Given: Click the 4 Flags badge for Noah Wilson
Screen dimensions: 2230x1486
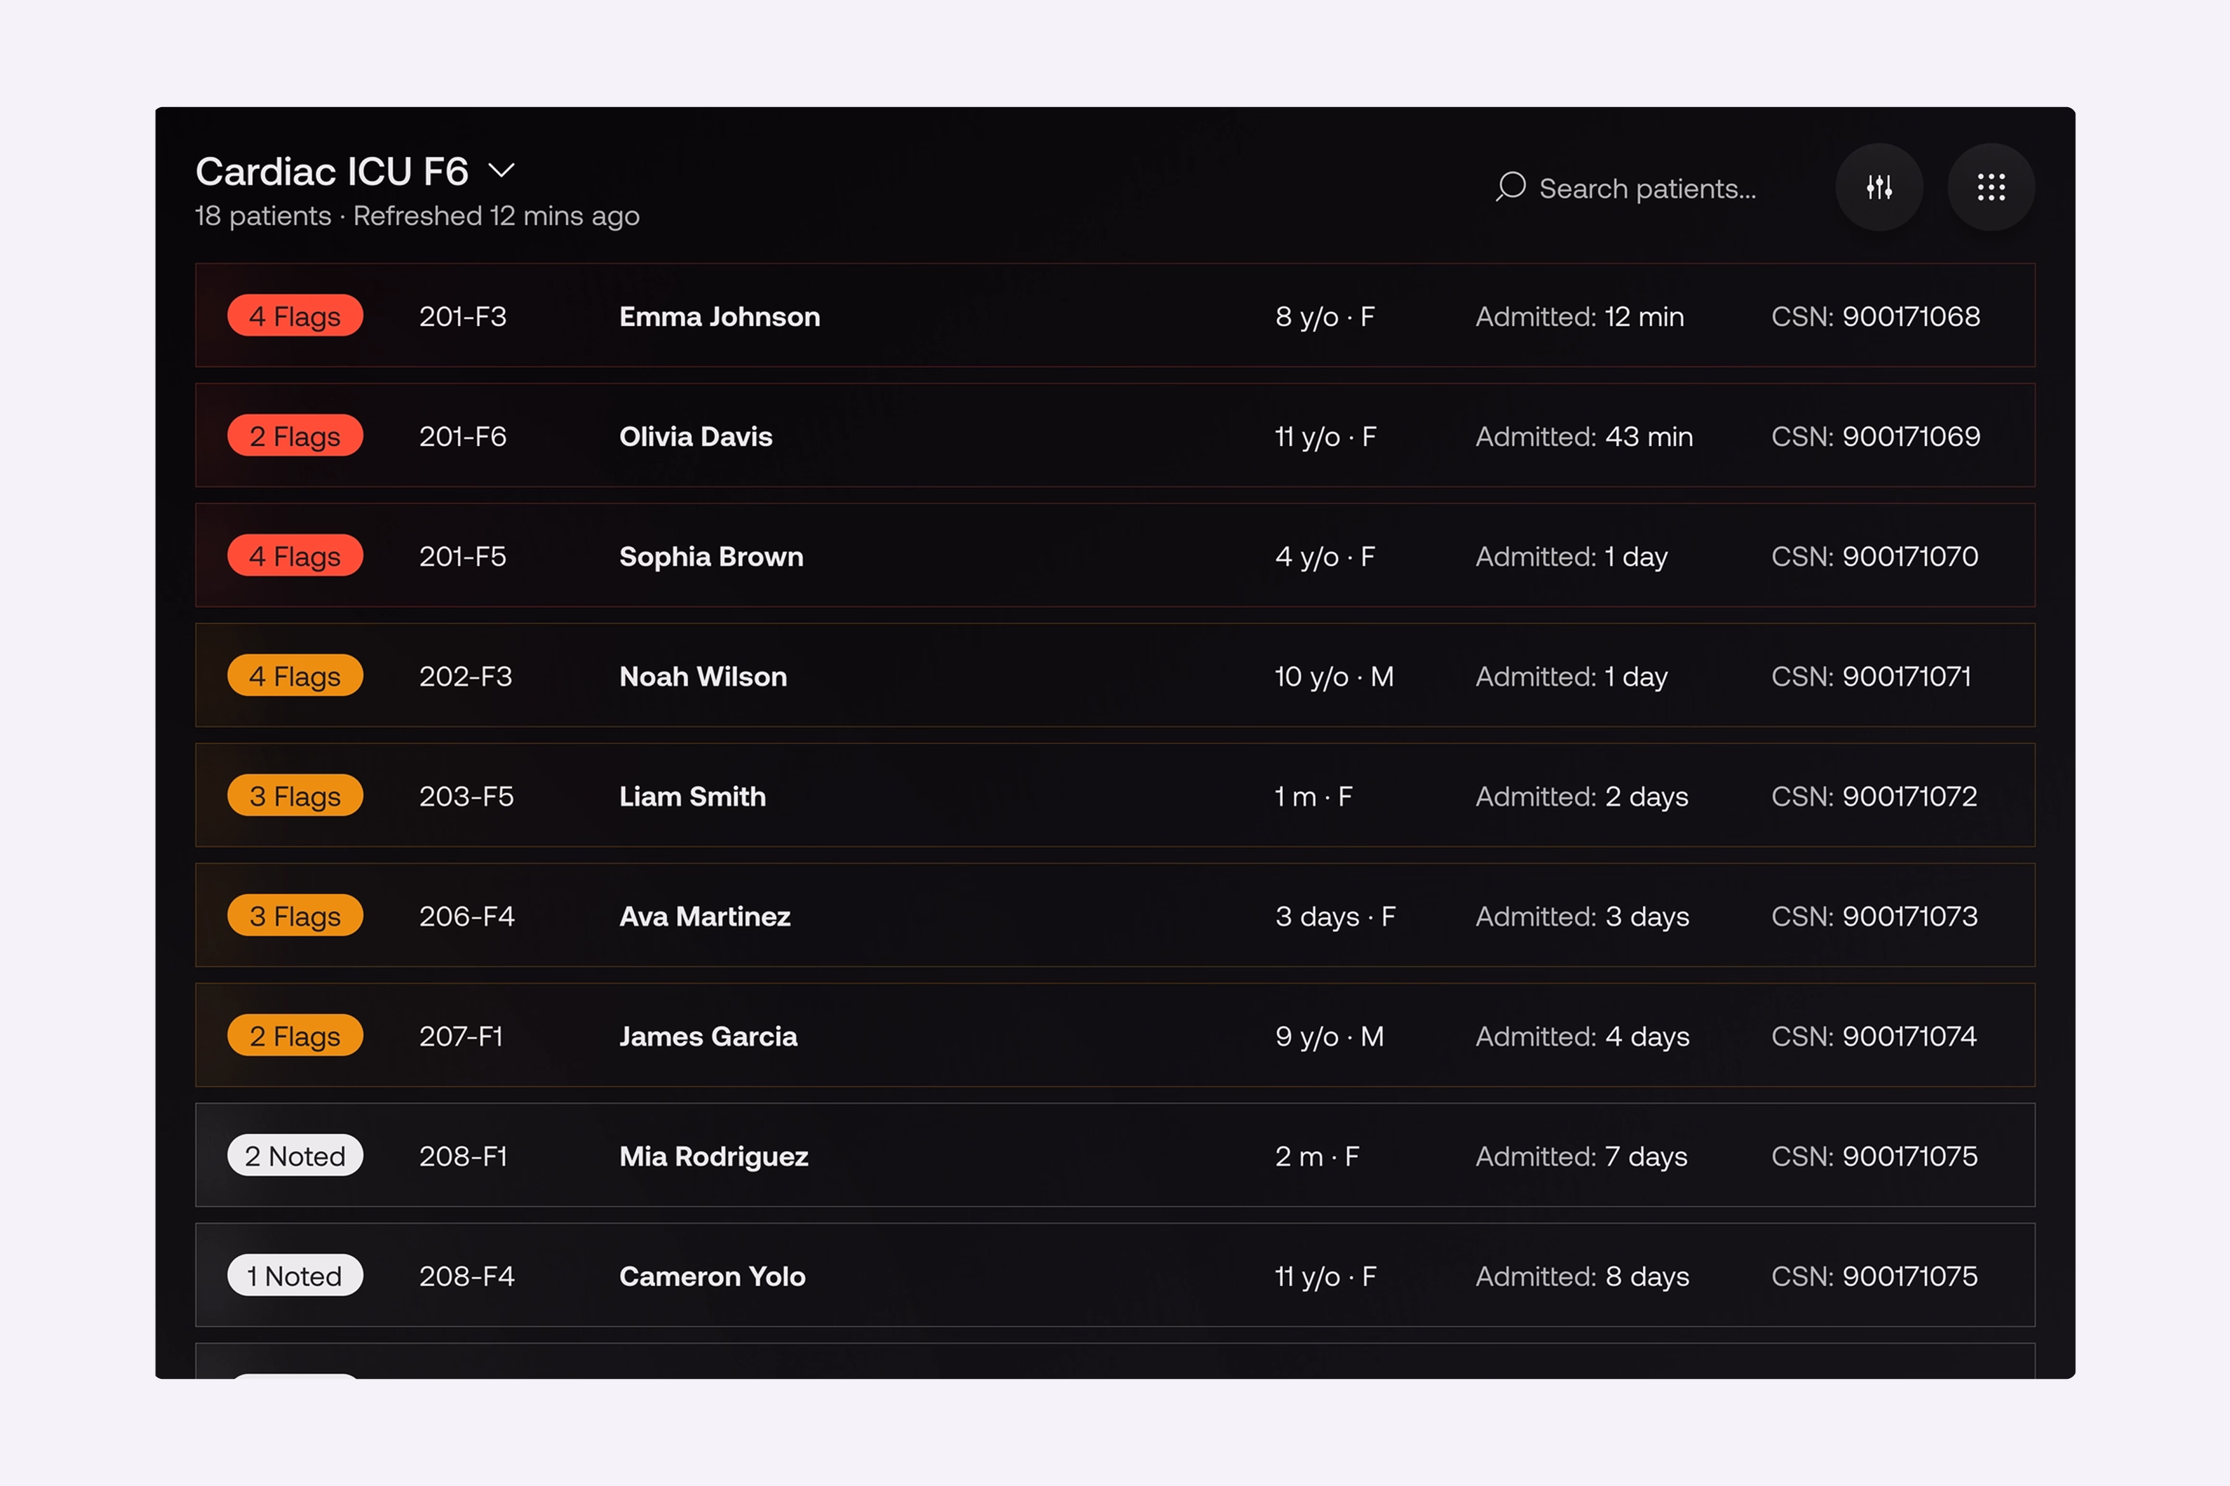Looking at the screenshot, I should tap(295, 676).
